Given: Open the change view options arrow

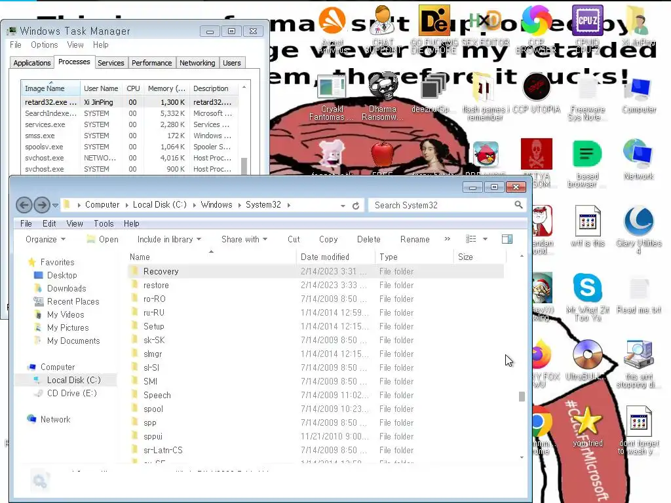Looking at the screenshot, I should 486,239.
